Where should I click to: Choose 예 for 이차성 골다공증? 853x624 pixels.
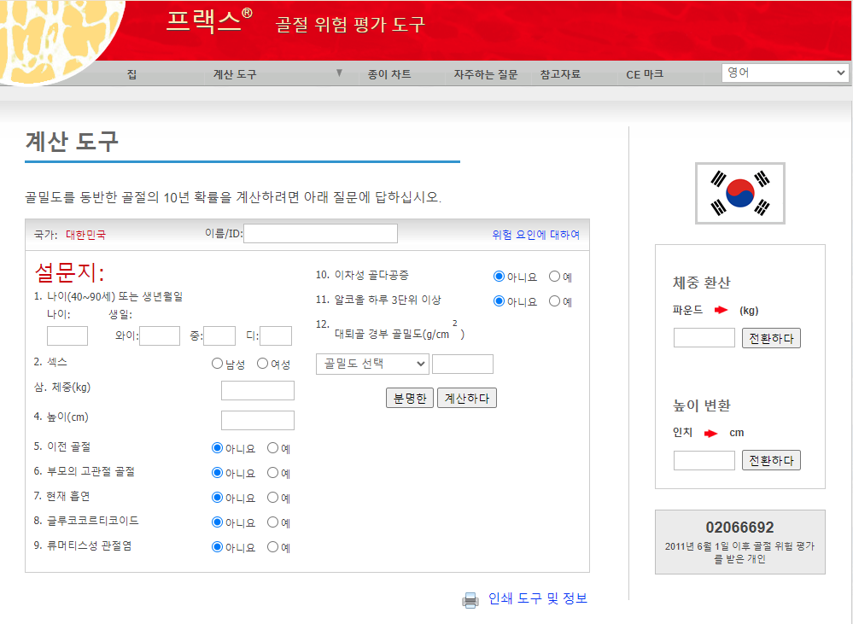tap(554, 277)
